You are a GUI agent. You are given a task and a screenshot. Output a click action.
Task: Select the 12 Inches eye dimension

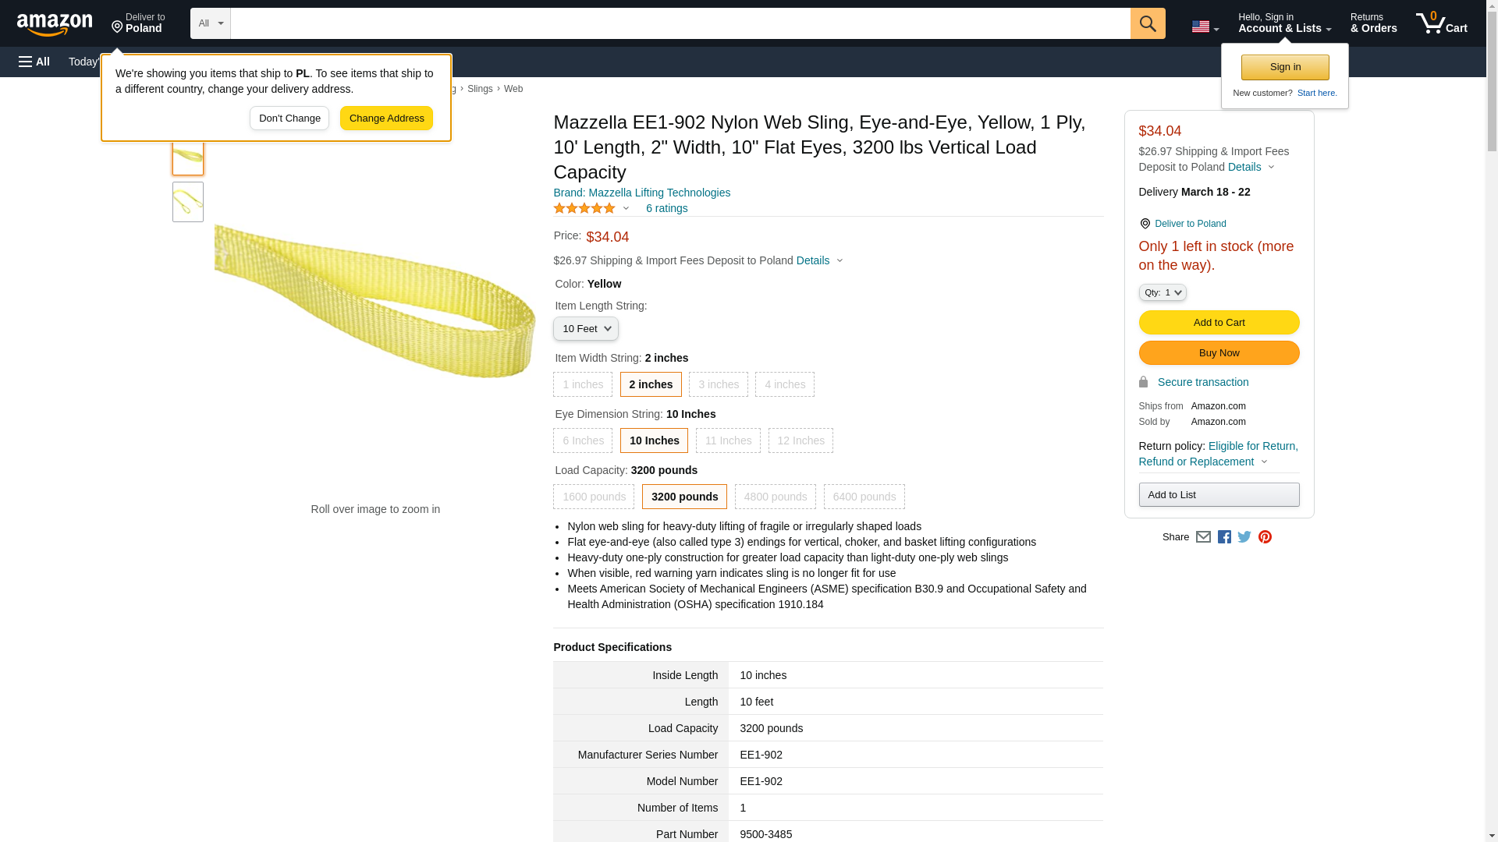pos(800,440)
